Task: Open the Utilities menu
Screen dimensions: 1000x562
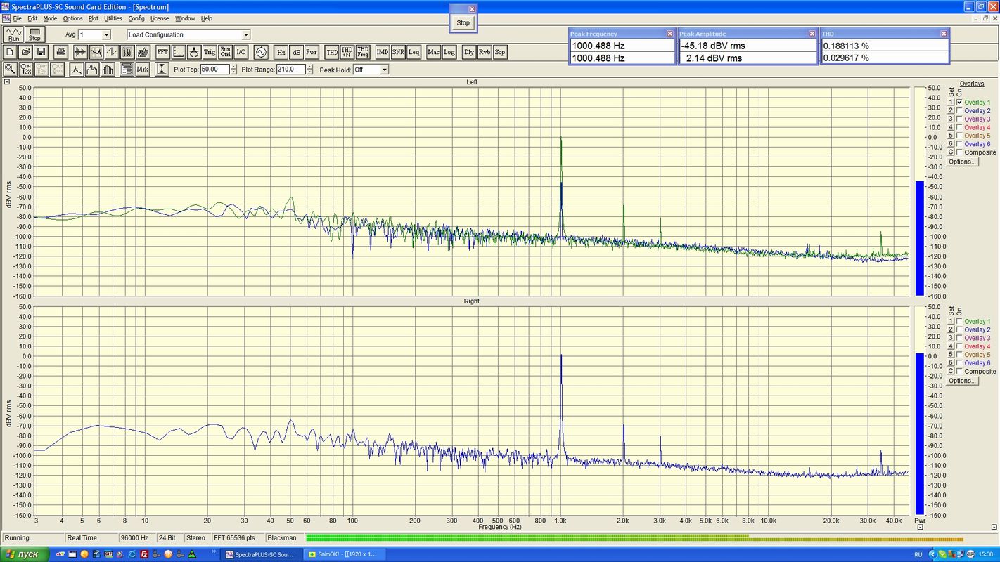Action: tap(113, 18)
